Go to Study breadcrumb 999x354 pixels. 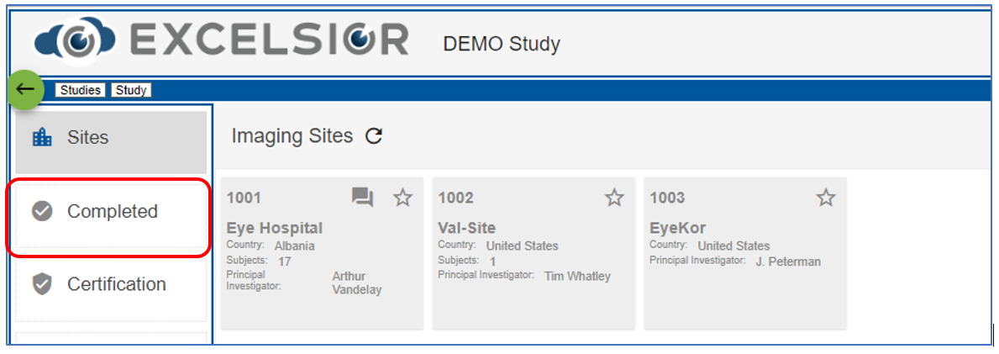coord(131,90)
